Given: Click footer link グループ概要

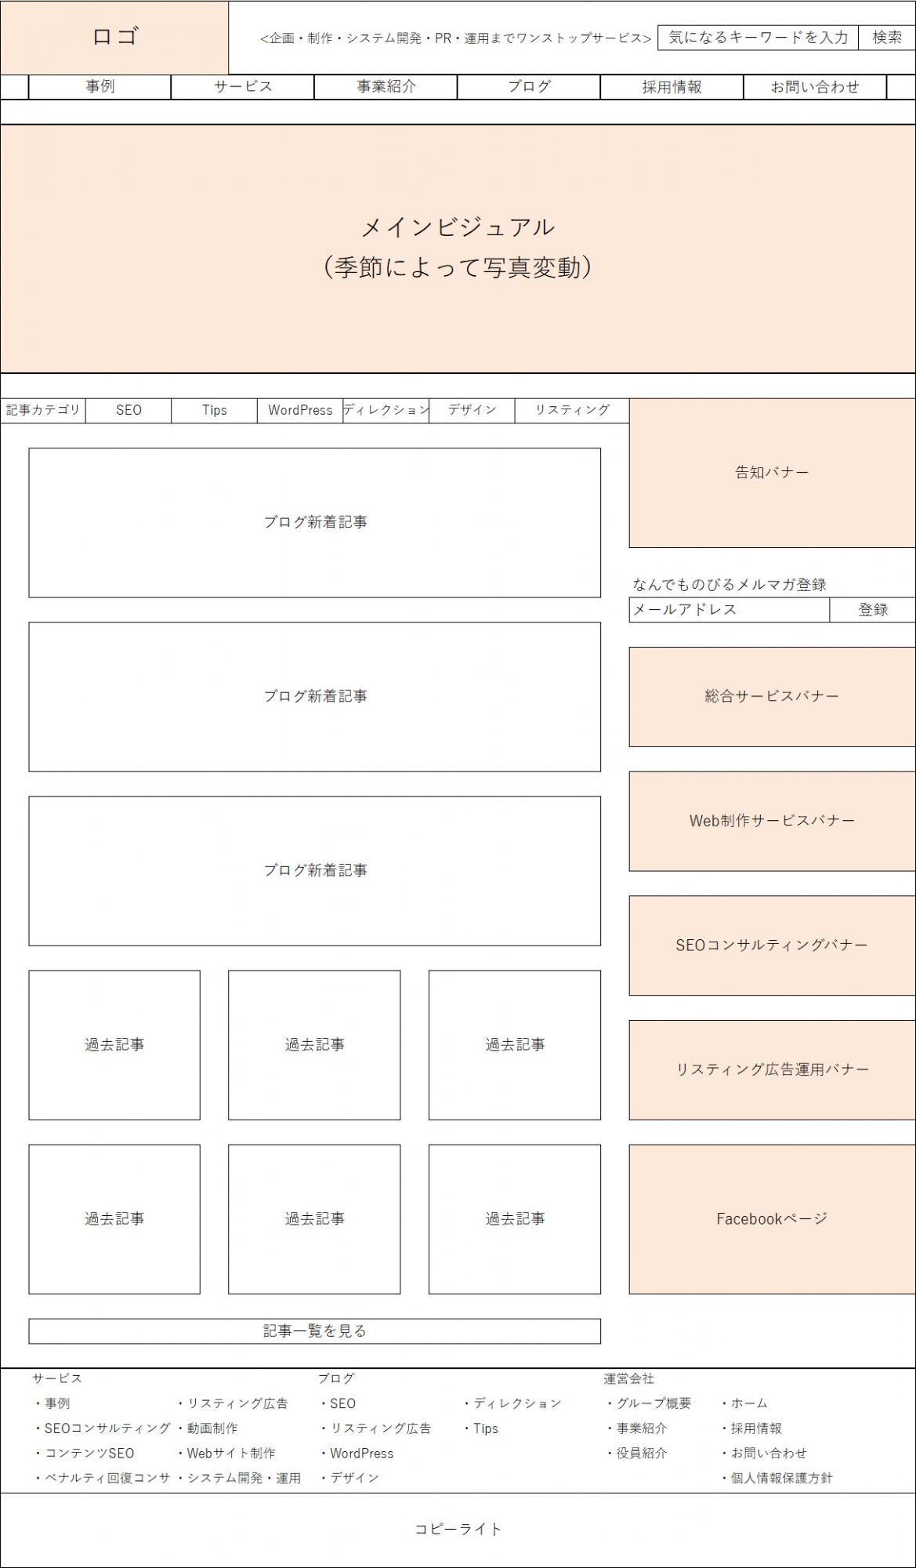Looking at the screenshot, I should [648, 1403].
